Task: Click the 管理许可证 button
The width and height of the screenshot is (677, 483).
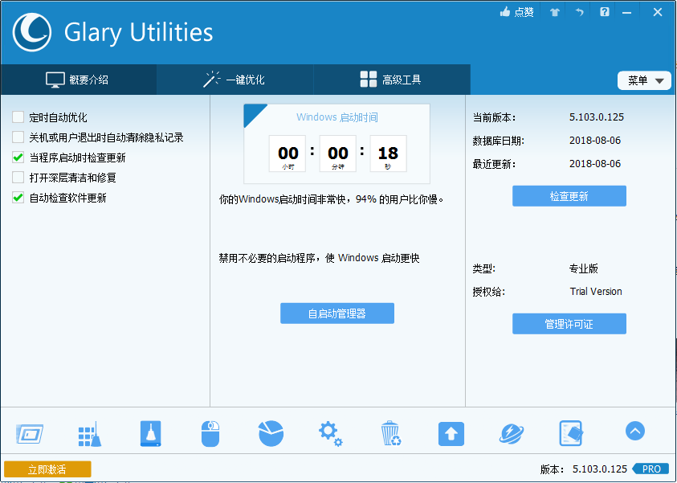Action: coord(569,324)
